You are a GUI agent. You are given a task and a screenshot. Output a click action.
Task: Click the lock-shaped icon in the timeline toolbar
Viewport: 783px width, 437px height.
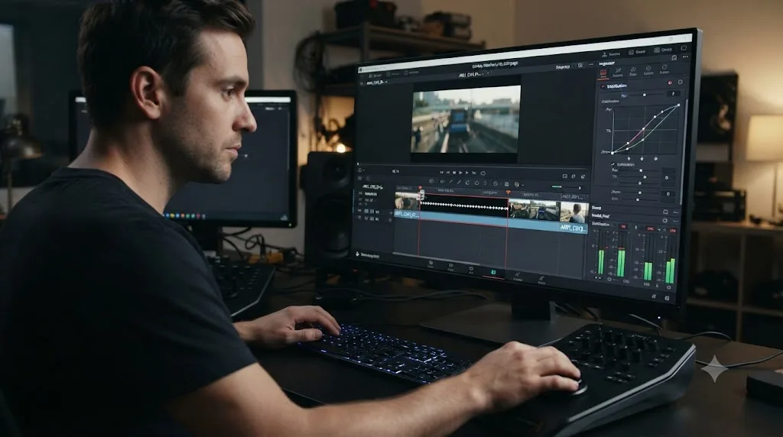(x=485, y=183)
